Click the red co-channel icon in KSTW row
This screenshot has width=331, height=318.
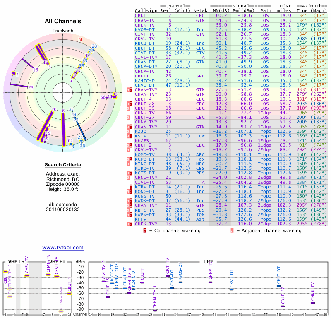pyautogui.click(x=130, y=136)
